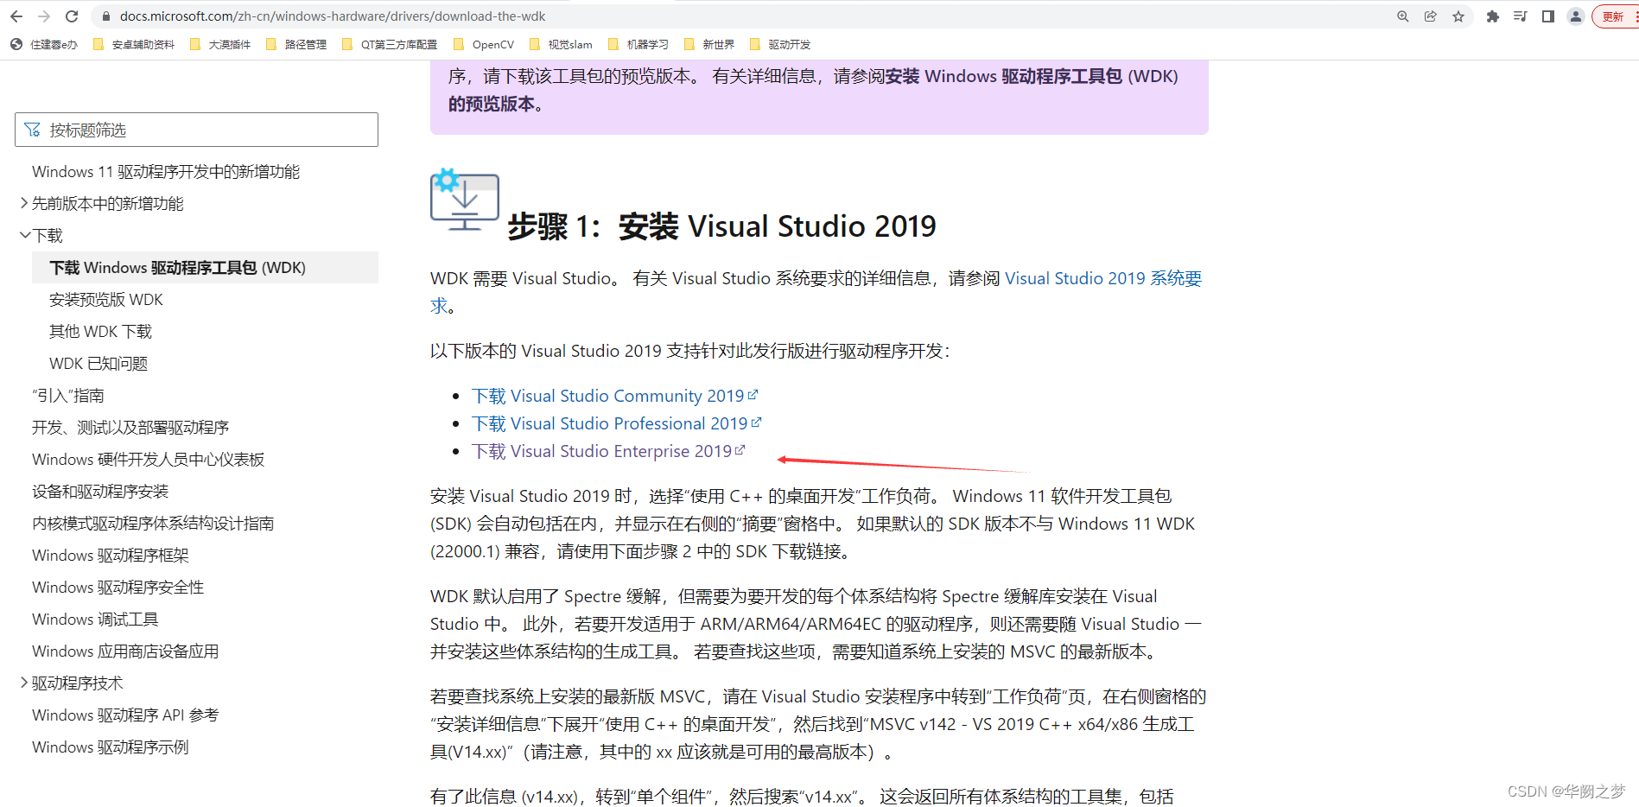Open the 机器学习 bookmark folder

[638, 44]
